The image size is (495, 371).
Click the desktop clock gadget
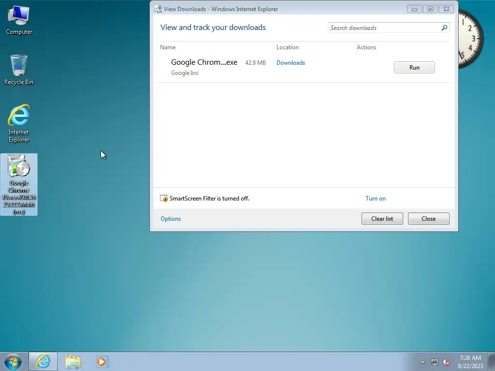(470, 38)
